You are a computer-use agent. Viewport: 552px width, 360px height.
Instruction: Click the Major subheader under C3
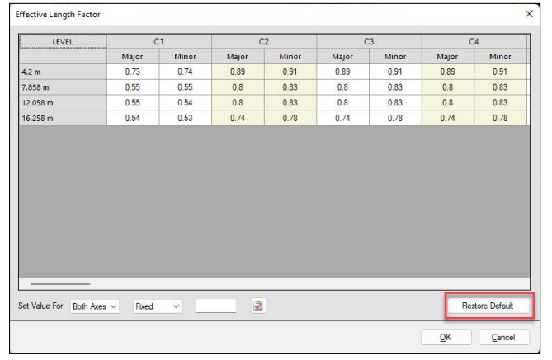pyautogui.click(x=342, y=57)
